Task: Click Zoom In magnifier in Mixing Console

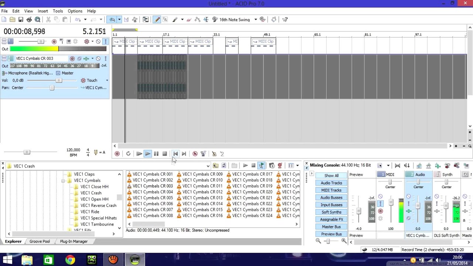Action: pyautogui.click(x=344, y=241)
